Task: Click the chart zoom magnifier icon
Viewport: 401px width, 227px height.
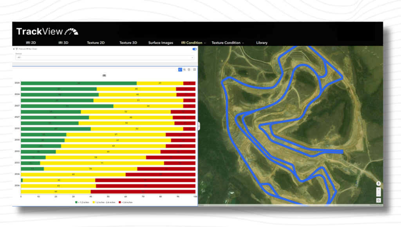Action: click(x=184, y=69)
